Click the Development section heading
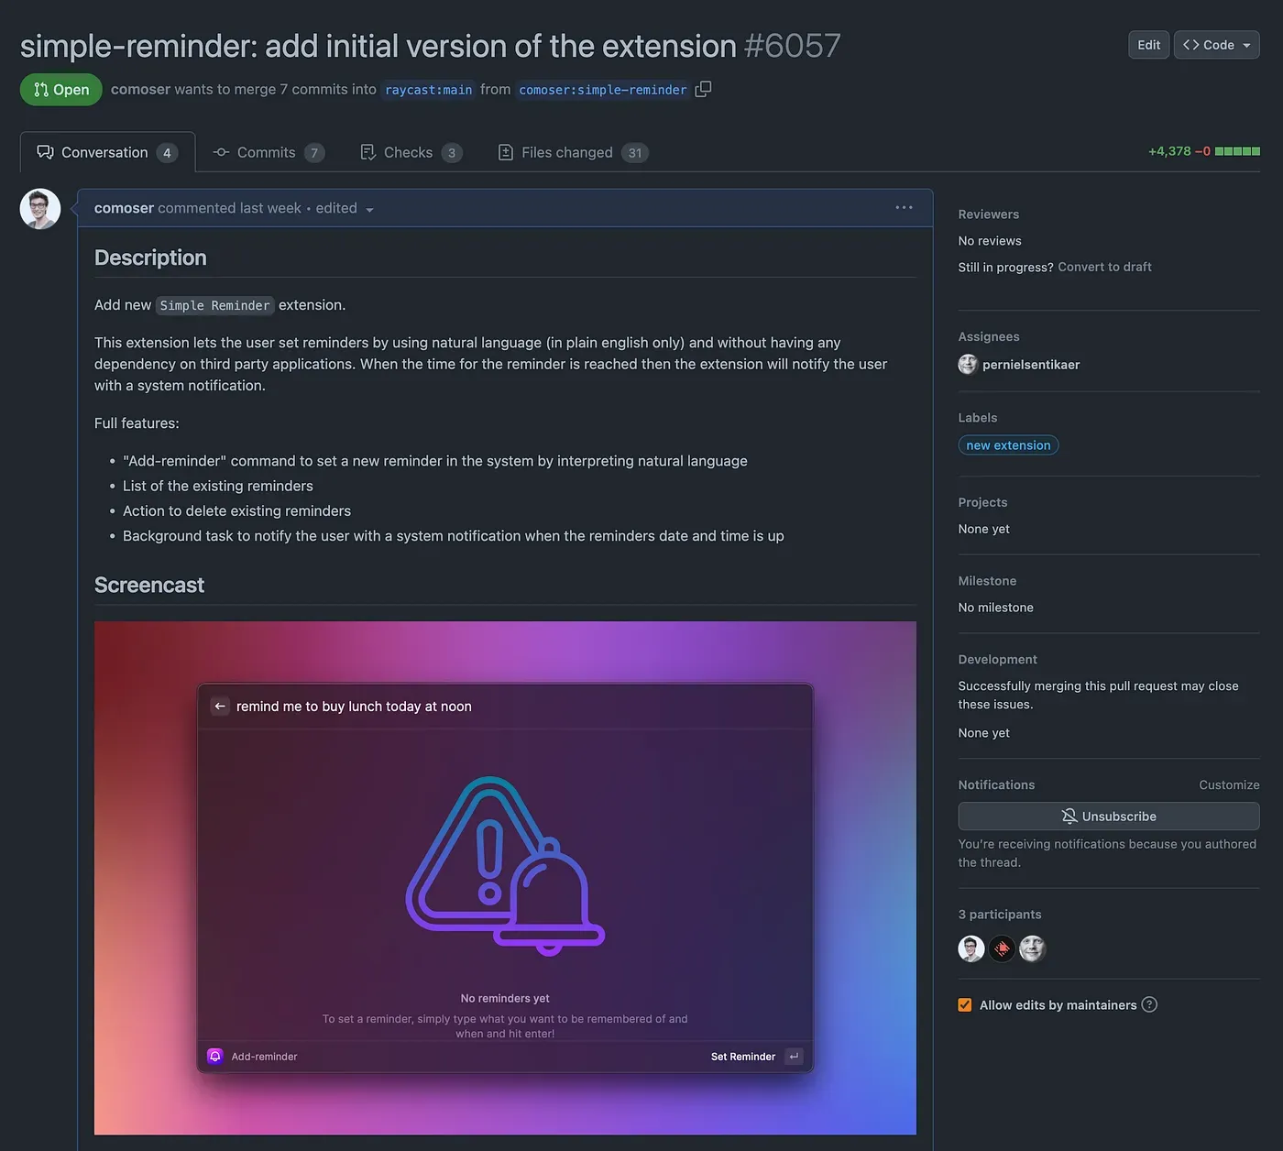Viewport: 1283px width, 1151px height. [x=998, y=660]
